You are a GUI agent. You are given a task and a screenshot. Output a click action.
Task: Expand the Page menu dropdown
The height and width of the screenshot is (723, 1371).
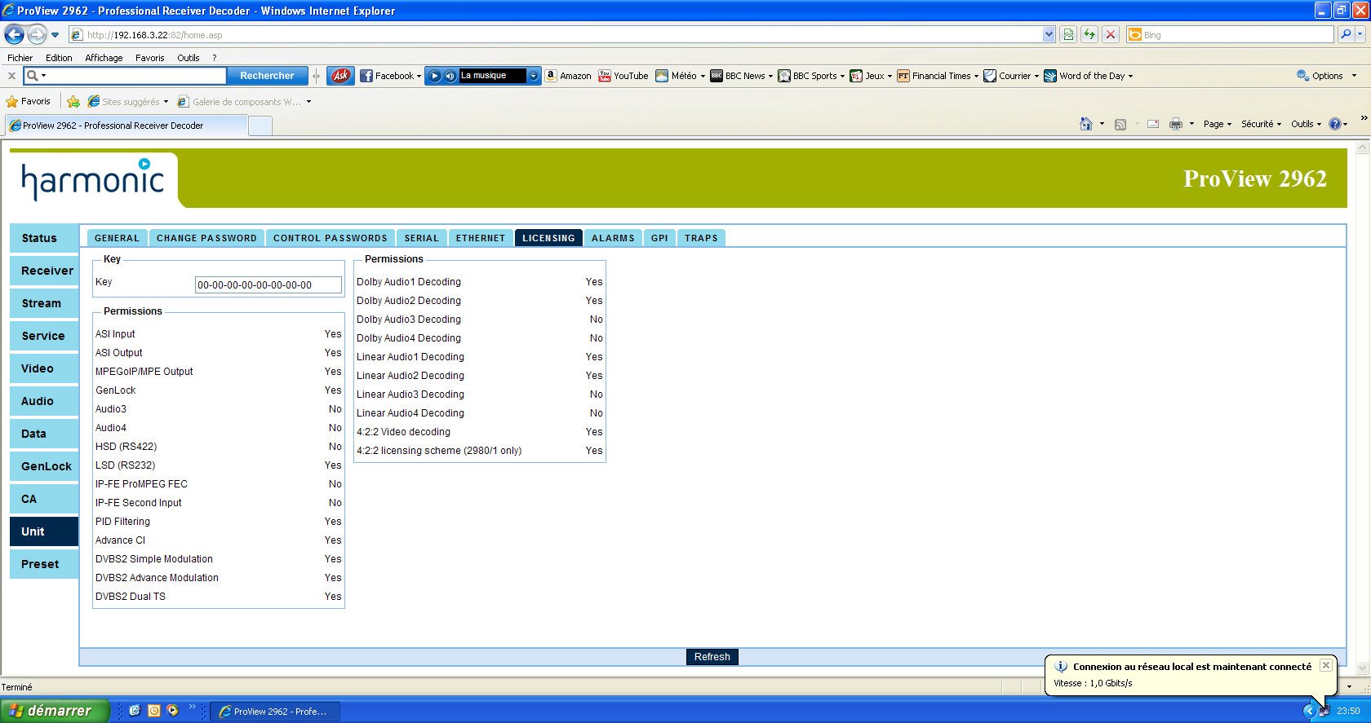1217,124
